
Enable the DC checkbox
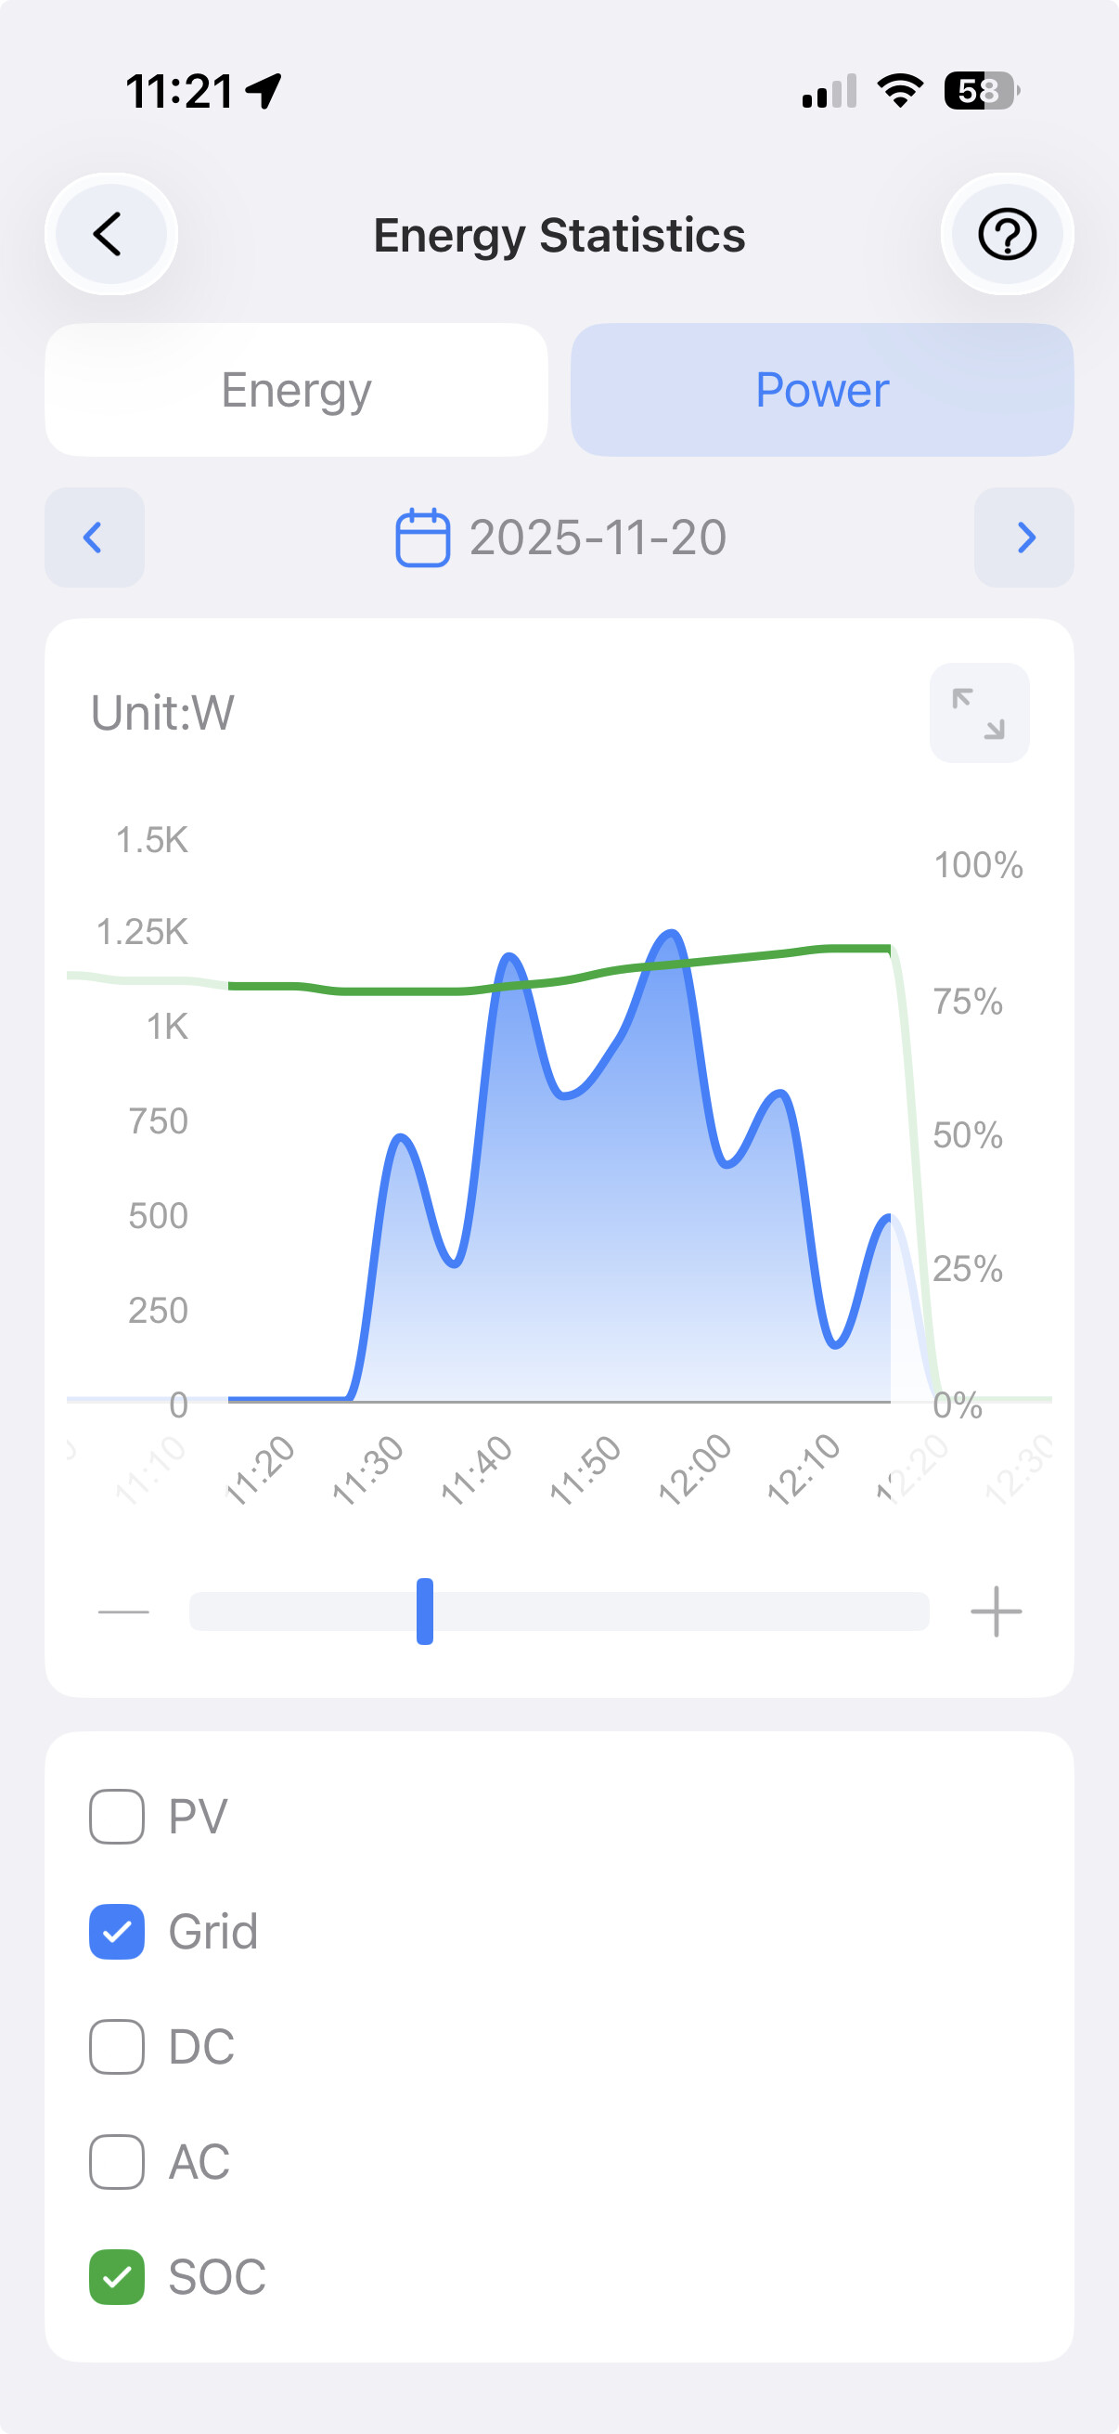click(x=117, y=2047)
